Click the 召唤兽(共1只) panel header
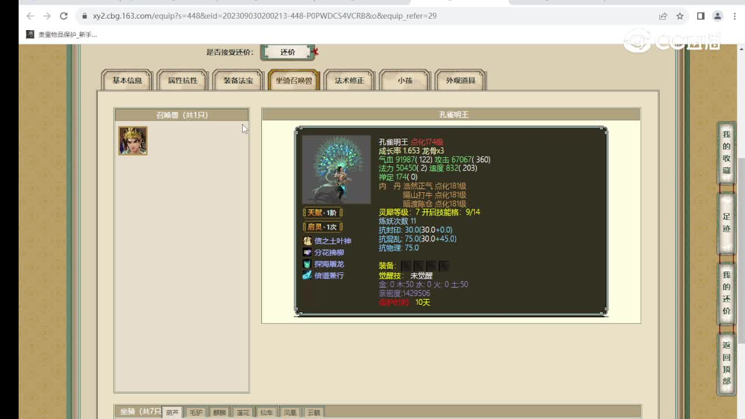The image size is (745, 419). click(182, 115)
